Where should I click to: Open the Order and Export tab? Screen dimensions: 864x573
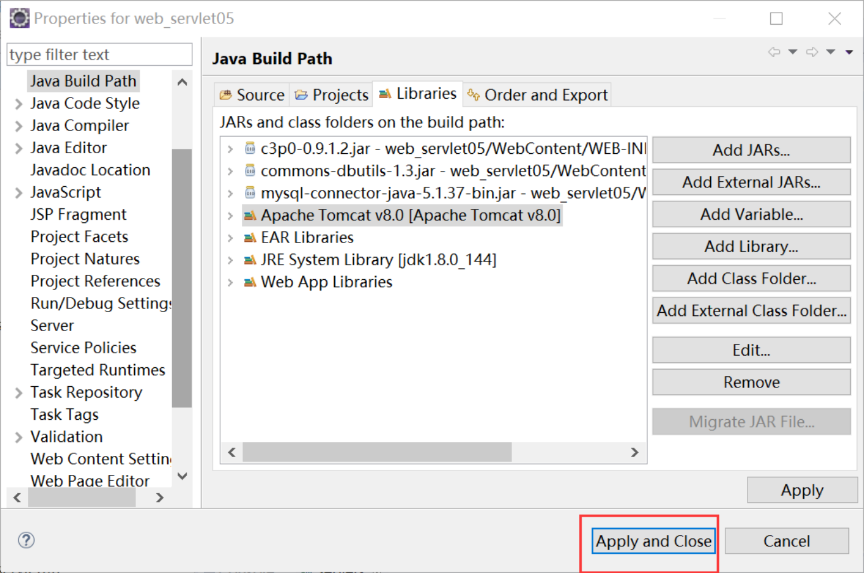click(x=537, y=95)
